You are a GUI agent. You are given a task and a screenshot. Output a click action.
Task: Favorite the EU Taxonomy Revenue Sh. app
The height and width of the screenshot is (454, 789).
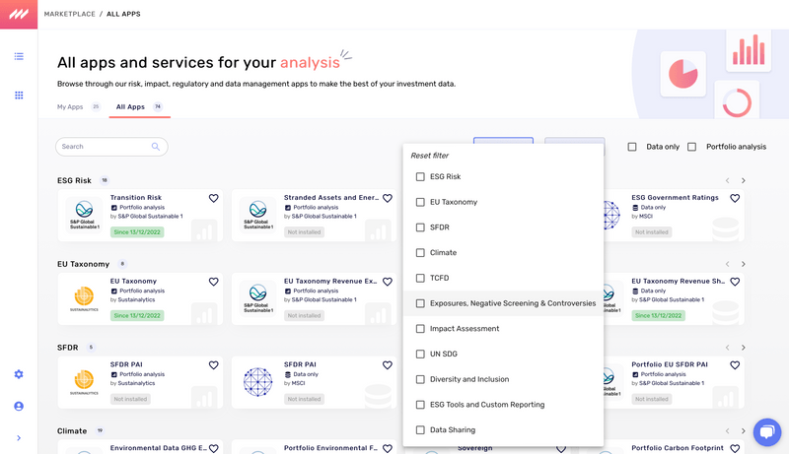pos(735,282)
